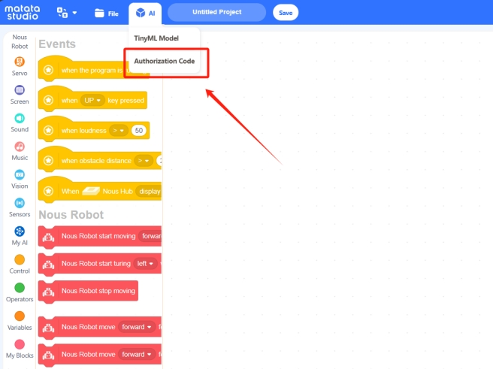Select the Sensors block category
The image size is (493, 369).
[20, 207]
